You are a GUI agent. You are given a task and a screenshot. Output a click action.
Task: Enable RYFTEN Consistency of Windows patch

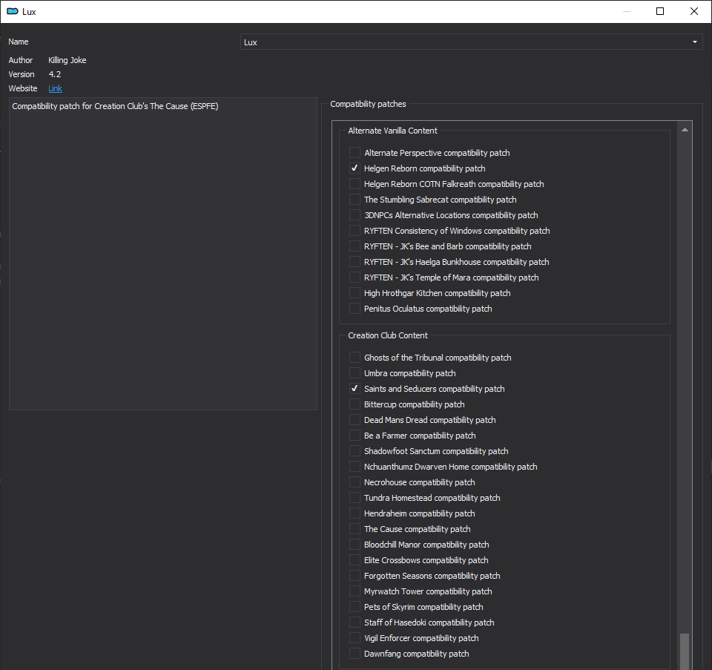click(x=355, y=231)
